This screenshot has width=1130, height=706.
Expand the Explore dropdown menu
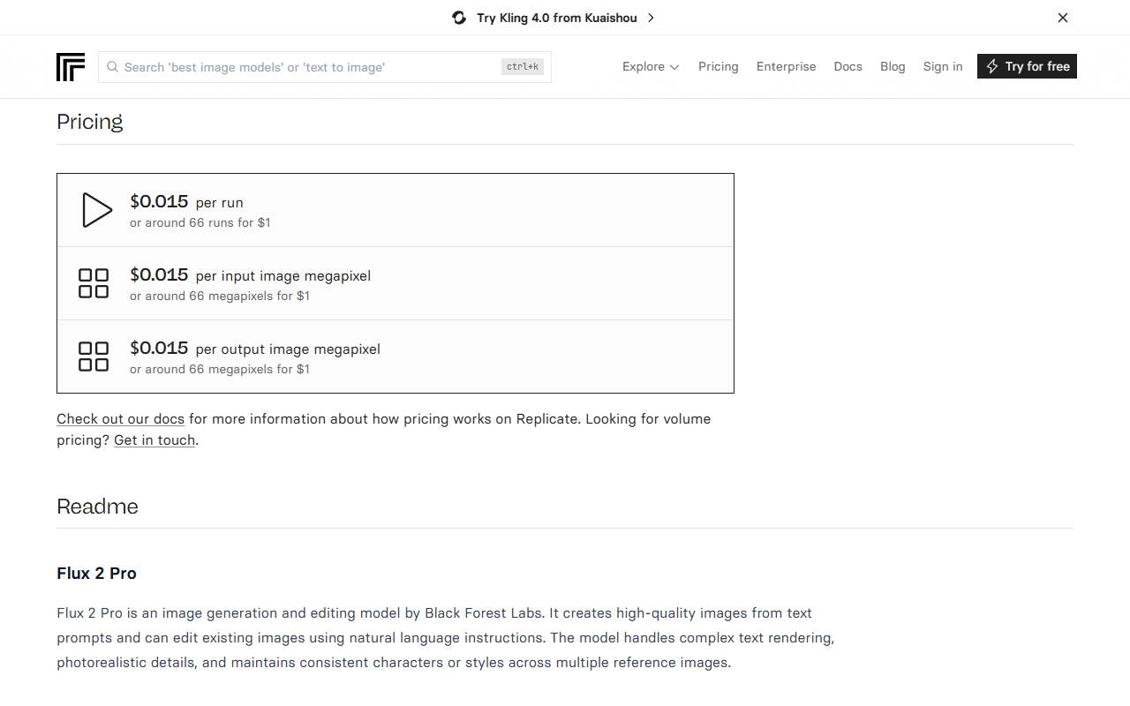(651, 66)
